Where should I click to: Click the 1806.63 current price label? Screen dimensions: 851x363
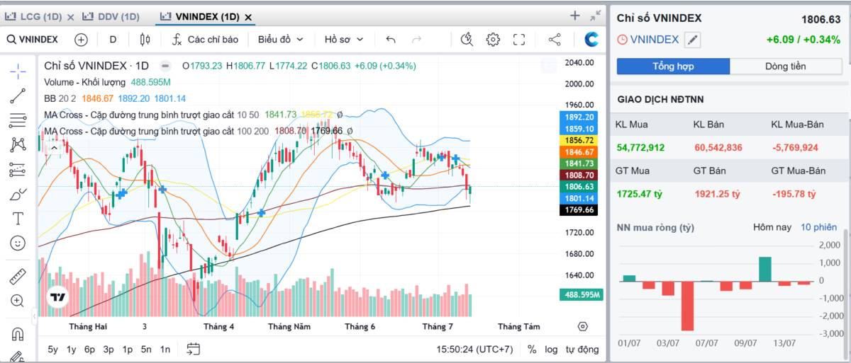coord(580,187)
